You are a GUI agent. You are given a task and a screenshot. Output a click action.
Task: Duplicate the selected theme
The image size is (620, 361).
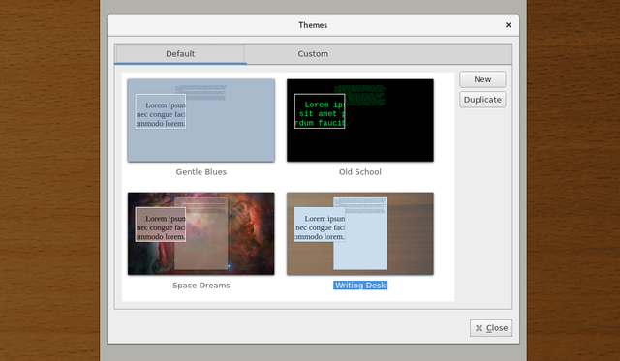482,100
